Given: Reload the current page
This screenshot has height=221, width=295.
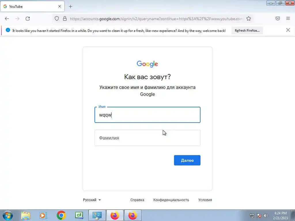Looking at the screenshot, I should [28, 19].
